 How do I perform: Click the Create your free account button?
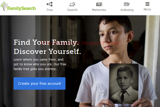pos(39,83)
